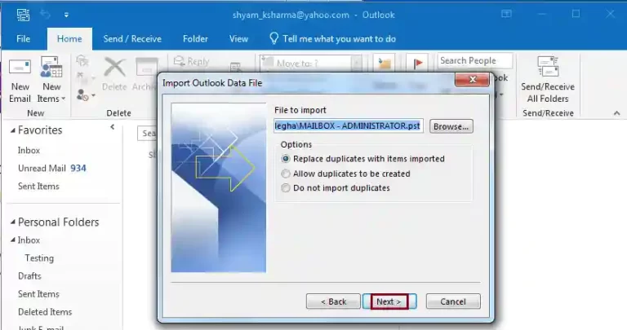Image resolution: width=627 pixels, height=330 pixels.
Task: Click the Ribbon Display Options icon
Action: click(x=506, y=14)
